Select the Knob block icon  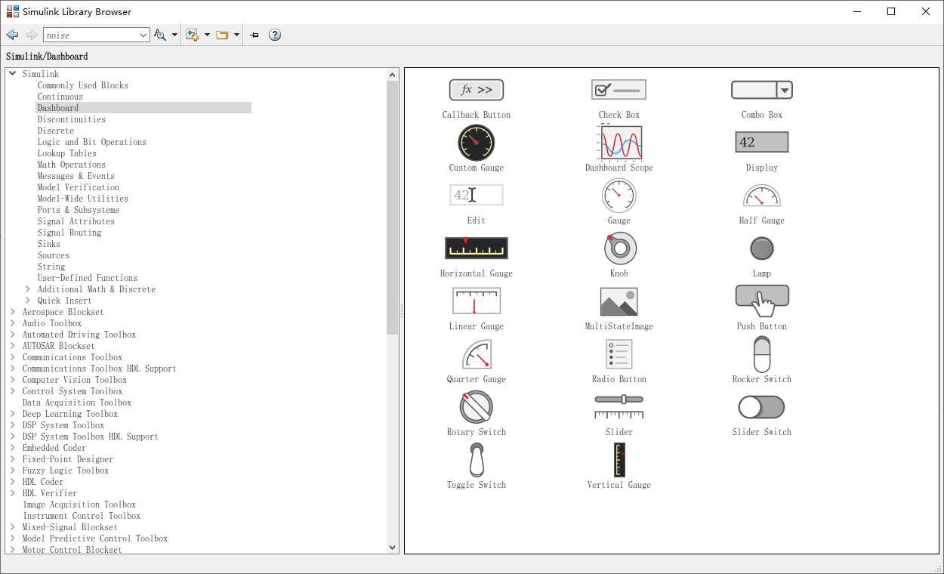(x=619, y=248)
